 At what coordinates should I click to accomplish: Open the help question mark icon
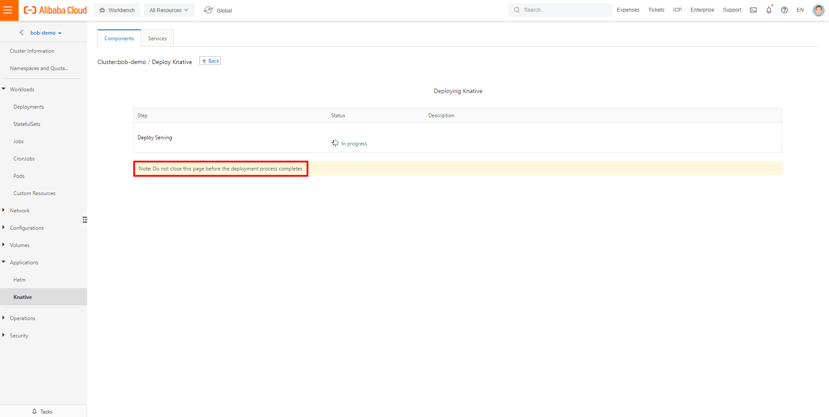[784, 10]
